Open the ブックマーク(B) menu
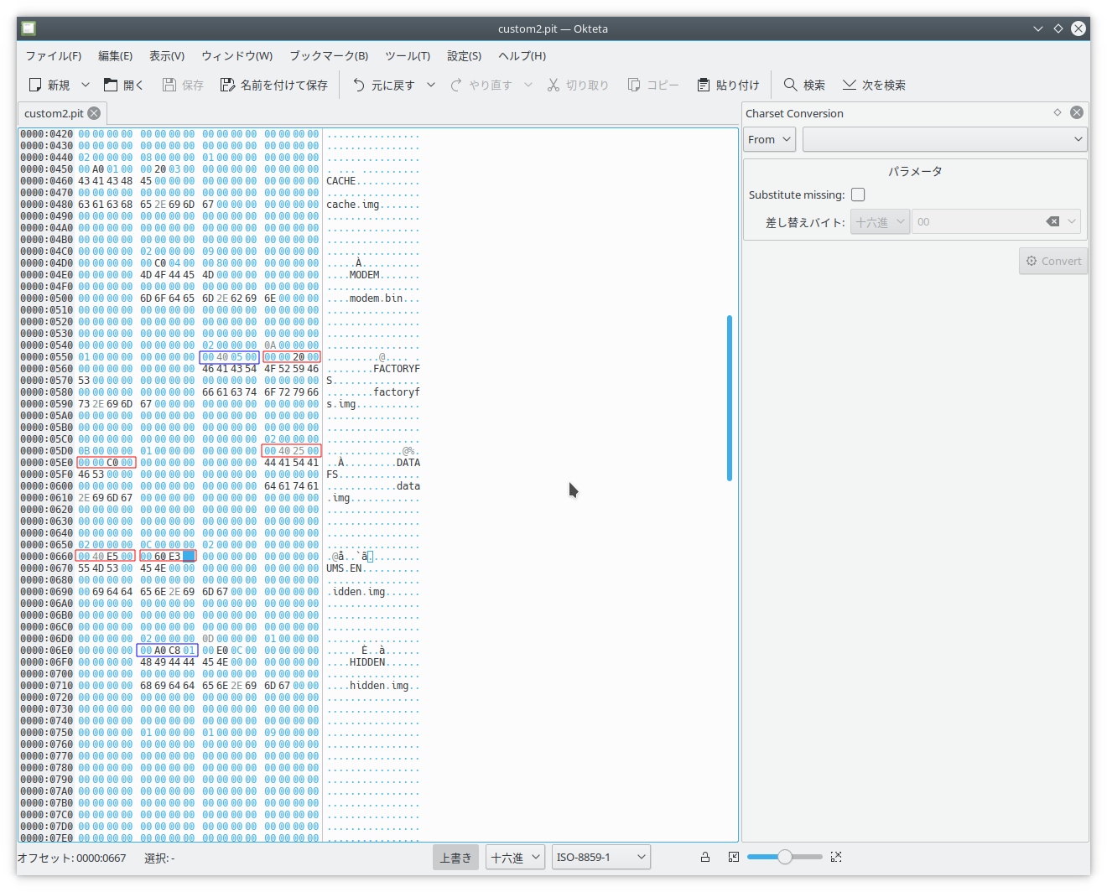This screenshot has width=1107, height=892. [x=329, y=55]
